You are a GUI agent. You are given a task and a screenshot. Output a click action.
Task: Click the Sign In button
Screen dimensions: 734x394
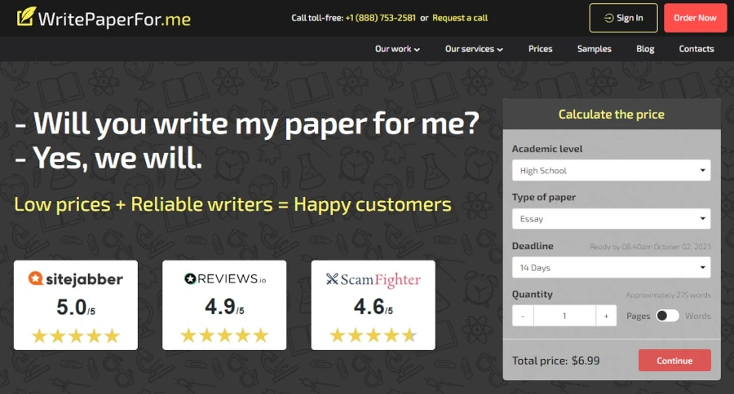tap(623, 18)
